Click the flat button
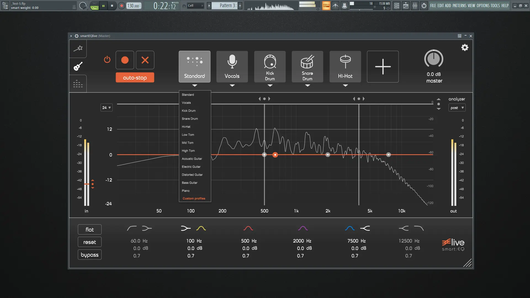The width and height of the screenshot is (530, 298). (x=89, y=230)
